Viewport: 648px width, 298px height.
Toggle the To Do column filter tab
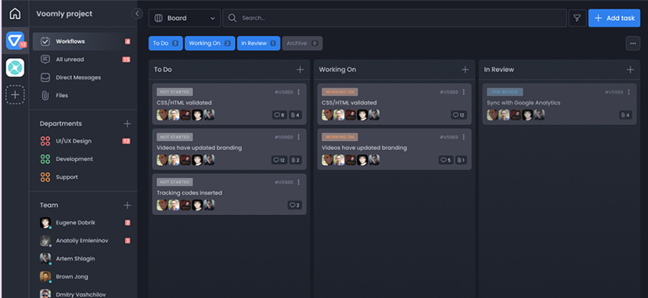coord(166,43)
